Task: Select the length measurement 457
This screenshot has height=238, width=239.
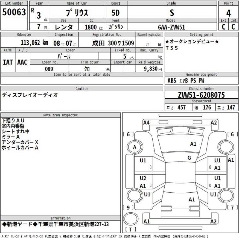Action: click(x=182, y=107)
